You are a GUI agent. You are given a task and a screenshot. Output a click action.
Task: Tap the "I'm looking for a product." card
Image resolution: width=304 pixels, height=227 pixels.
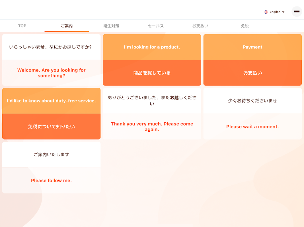(152, 60)
